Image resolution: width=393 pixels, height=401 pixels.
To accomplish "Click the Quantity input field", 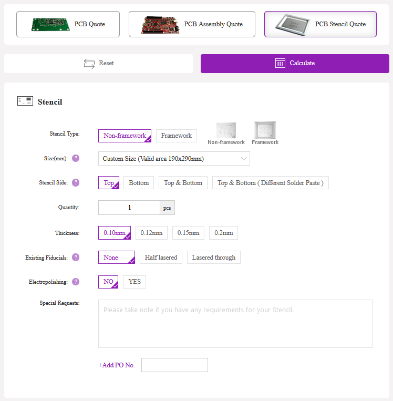I will tap(129, 208).
